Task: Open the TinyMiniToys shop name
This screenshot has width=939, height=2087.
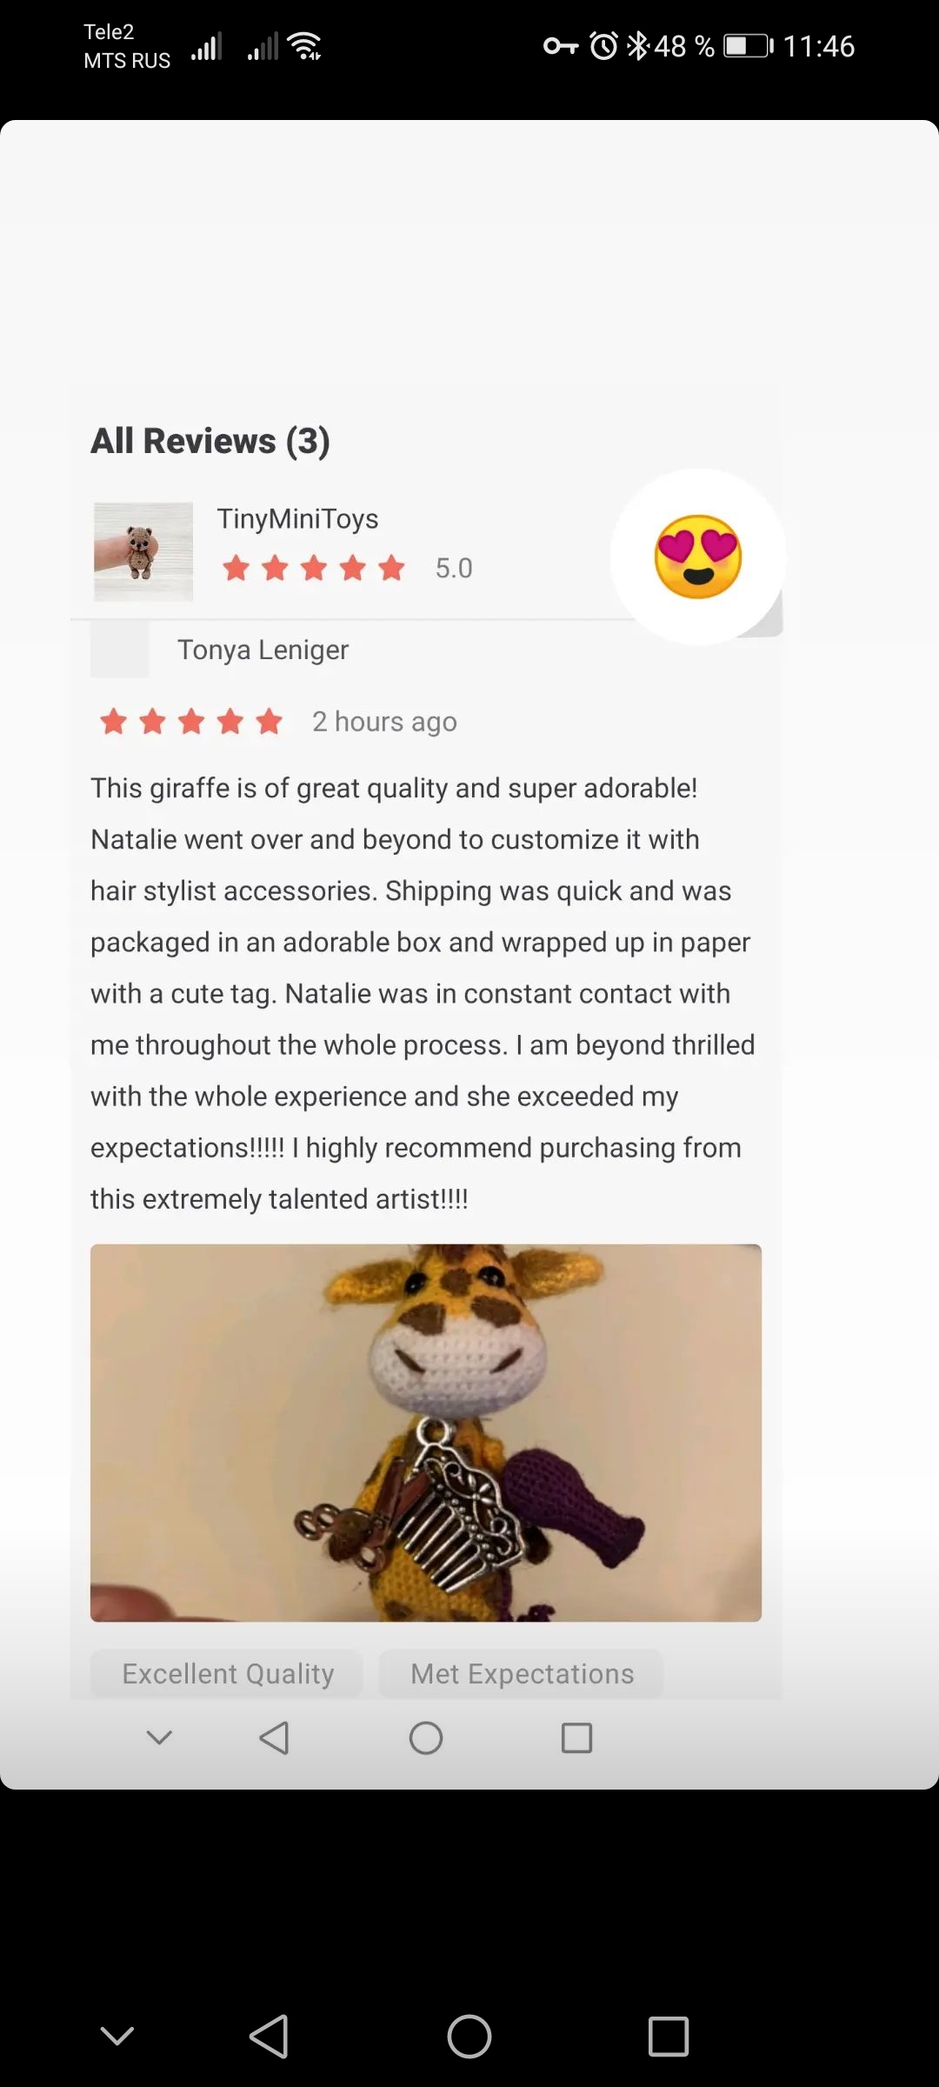Action: coord(297,518)
